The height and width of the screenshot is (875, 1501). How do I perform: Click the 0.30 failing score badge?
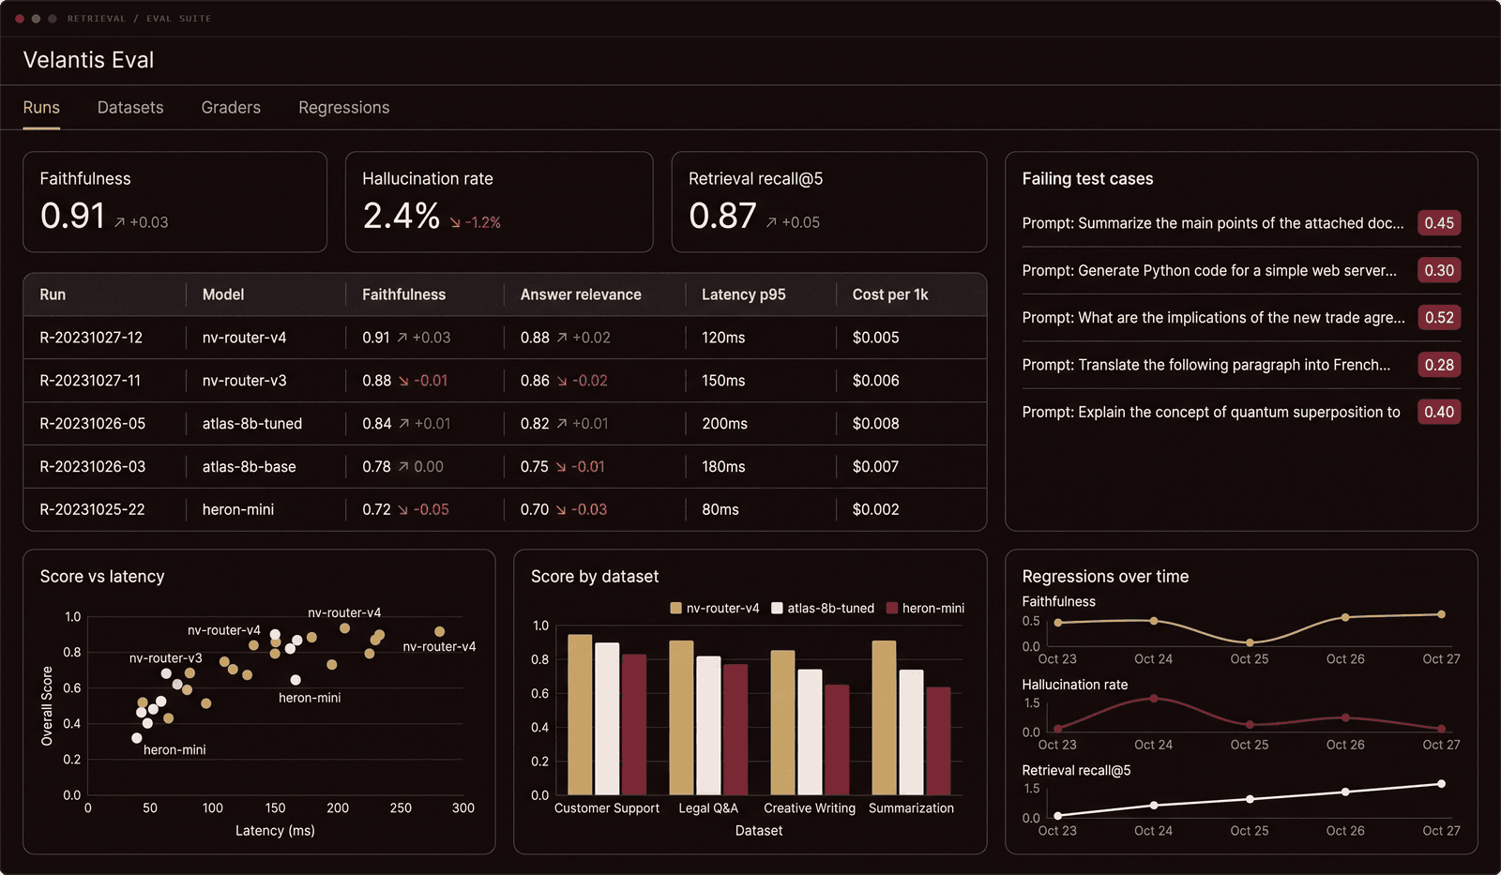coord(1439,271)
